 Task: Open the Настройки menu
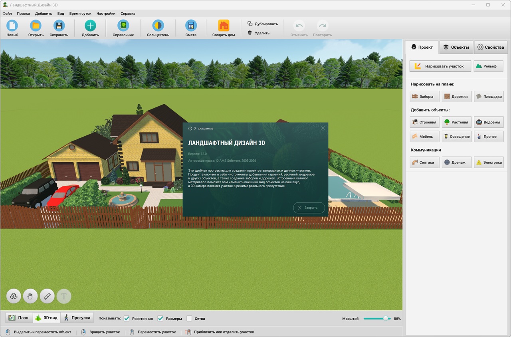coord(106,13)
